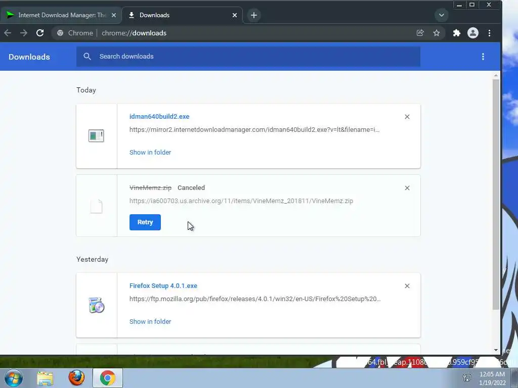Click the VineMemz.zip blank file icon
The height and width of the screenshot is (388, 518).
click(x=97, y=207)
